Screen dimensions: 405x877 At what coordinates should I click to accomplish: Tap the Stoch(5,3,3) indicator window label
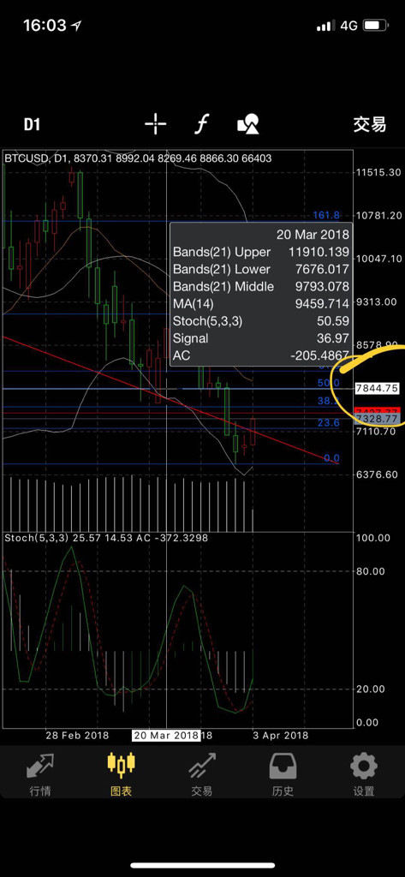36,538
